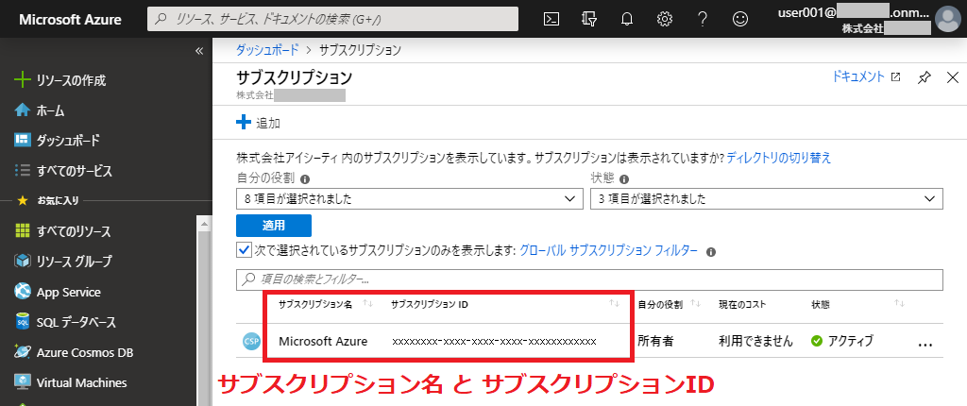This screenshot has height=406, width=967.
Task: Open the row's more options ellipsis
Action: click(925, 345)
